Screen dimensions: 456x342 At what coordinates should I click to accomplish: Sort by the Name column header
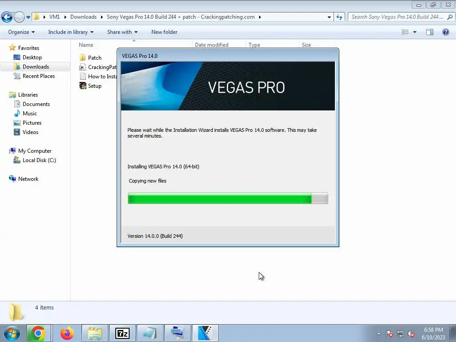86,45
